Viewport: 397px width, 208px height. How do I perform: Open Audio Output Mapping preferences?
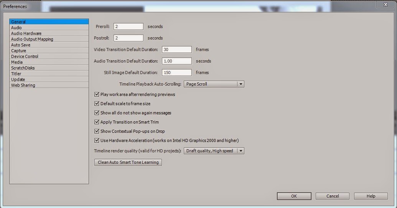click(49, 39)
